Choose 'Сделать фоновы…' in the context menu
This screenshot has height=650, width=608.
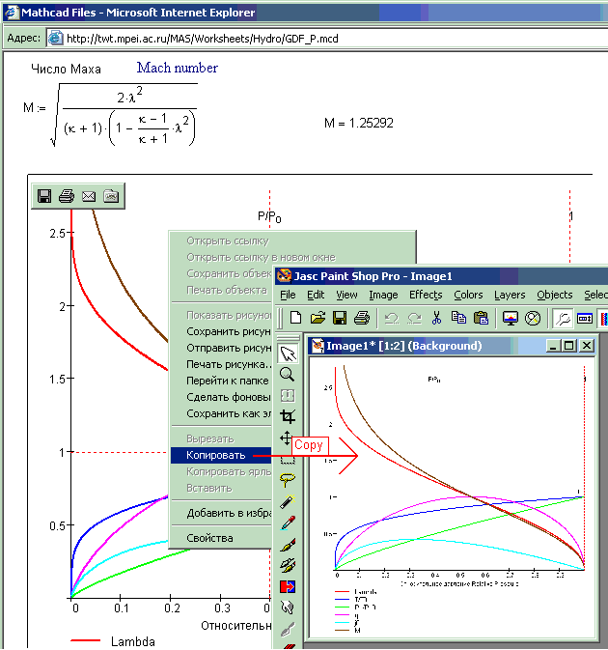point(221,397)
